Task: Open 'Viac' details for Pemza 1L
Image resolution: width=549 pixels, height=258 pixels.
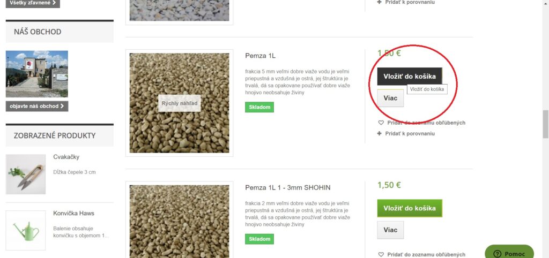Action: tap(390, 98)
